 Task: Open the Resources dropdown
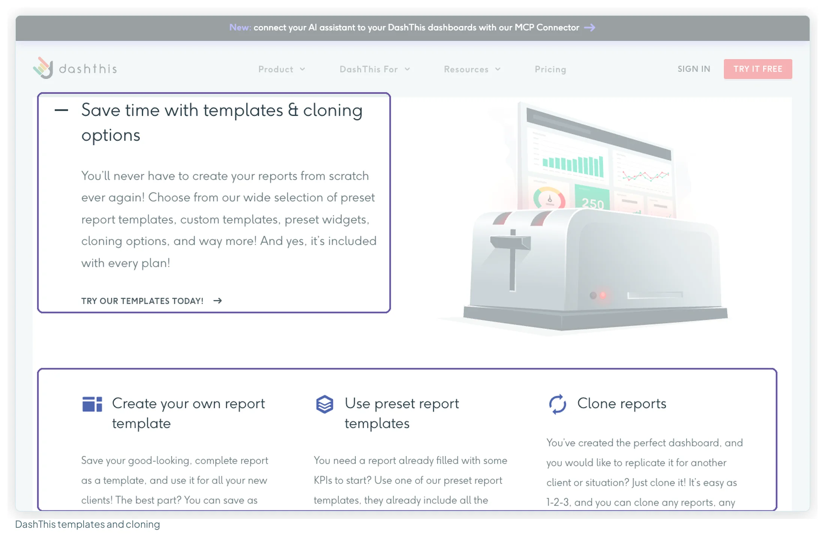tap(472, 69)
